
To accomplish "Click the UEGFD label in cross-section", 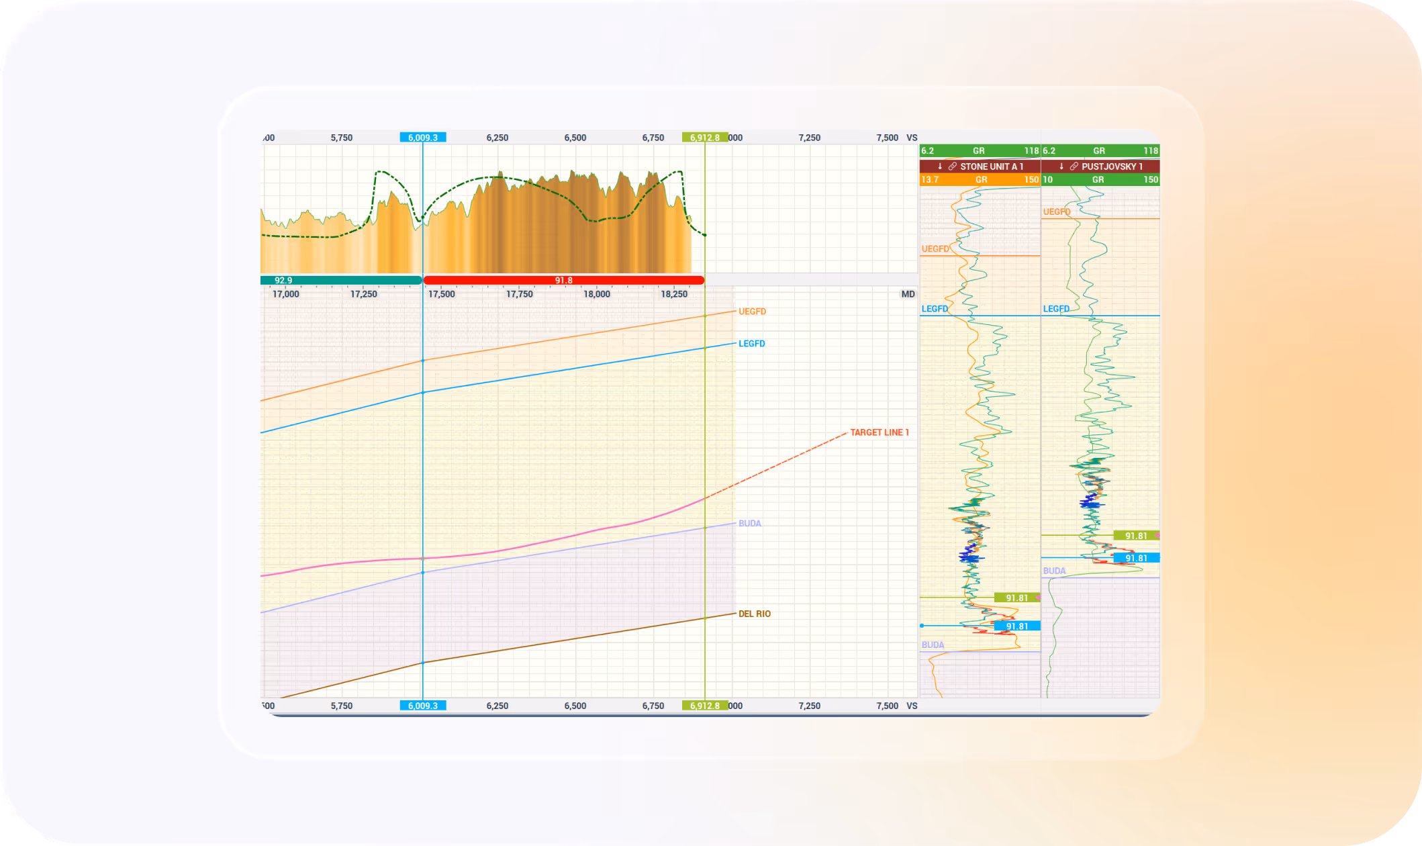I will 752,312.
